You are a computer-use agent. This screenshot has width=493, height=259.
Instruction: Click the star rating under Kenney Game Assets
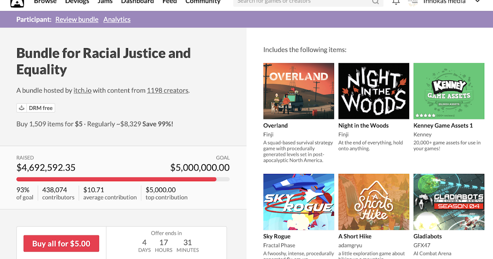pyautogui.click(x=426, y=116)
